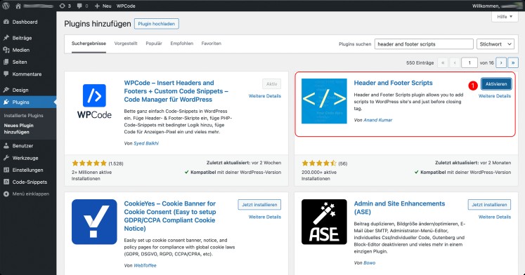Open the updates icon showing 3

65,6
